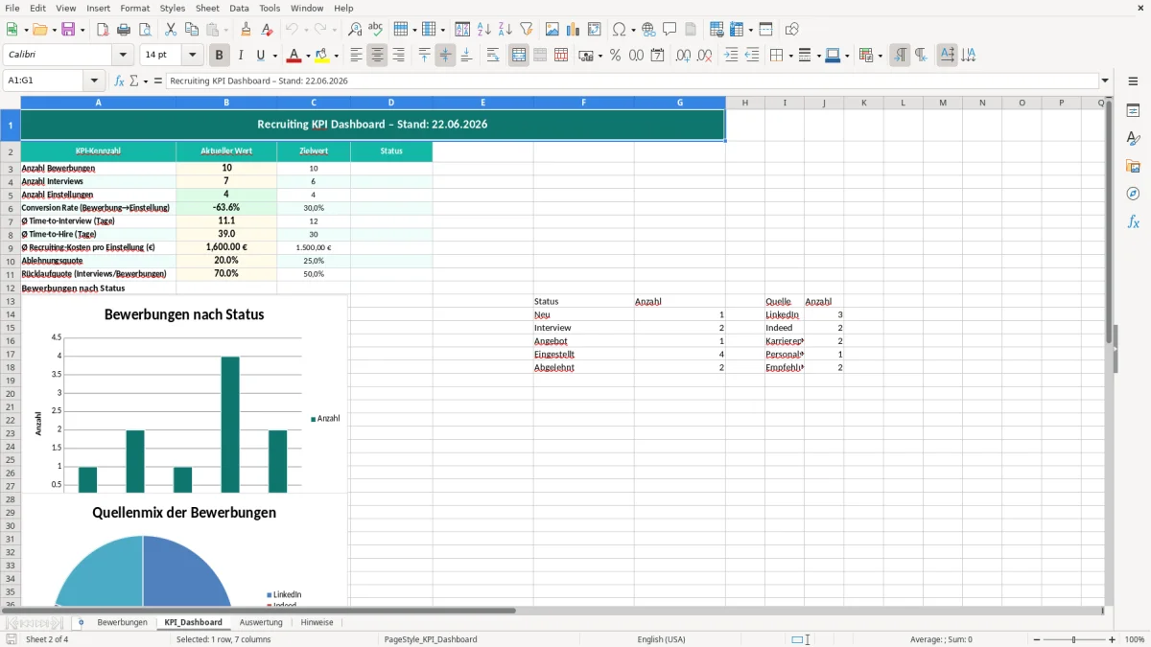Click the Insert Hyperlink icon
Screen dimensions: 1151x647
pos(649,30)
